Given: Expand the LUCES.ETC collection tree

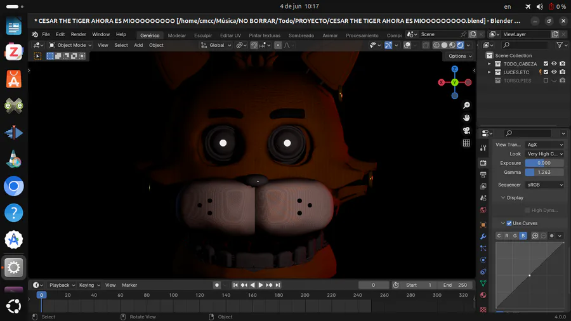Looking at the screenshot, I should coord(489,72).
